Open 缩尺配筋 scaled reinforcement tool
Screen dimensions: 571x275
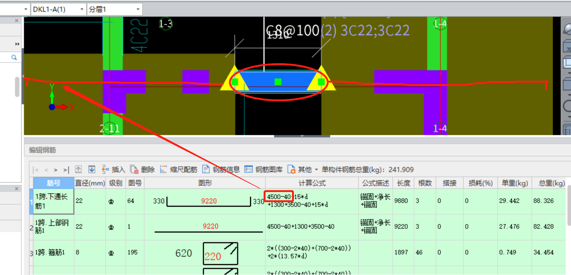tap(178, 170)
